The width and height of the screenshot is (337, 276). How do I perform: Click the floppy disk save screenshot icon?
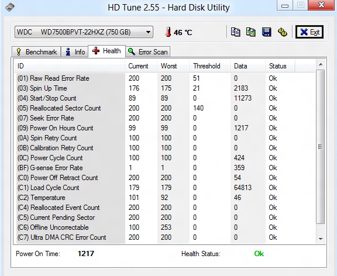click(x=267, y=32)
